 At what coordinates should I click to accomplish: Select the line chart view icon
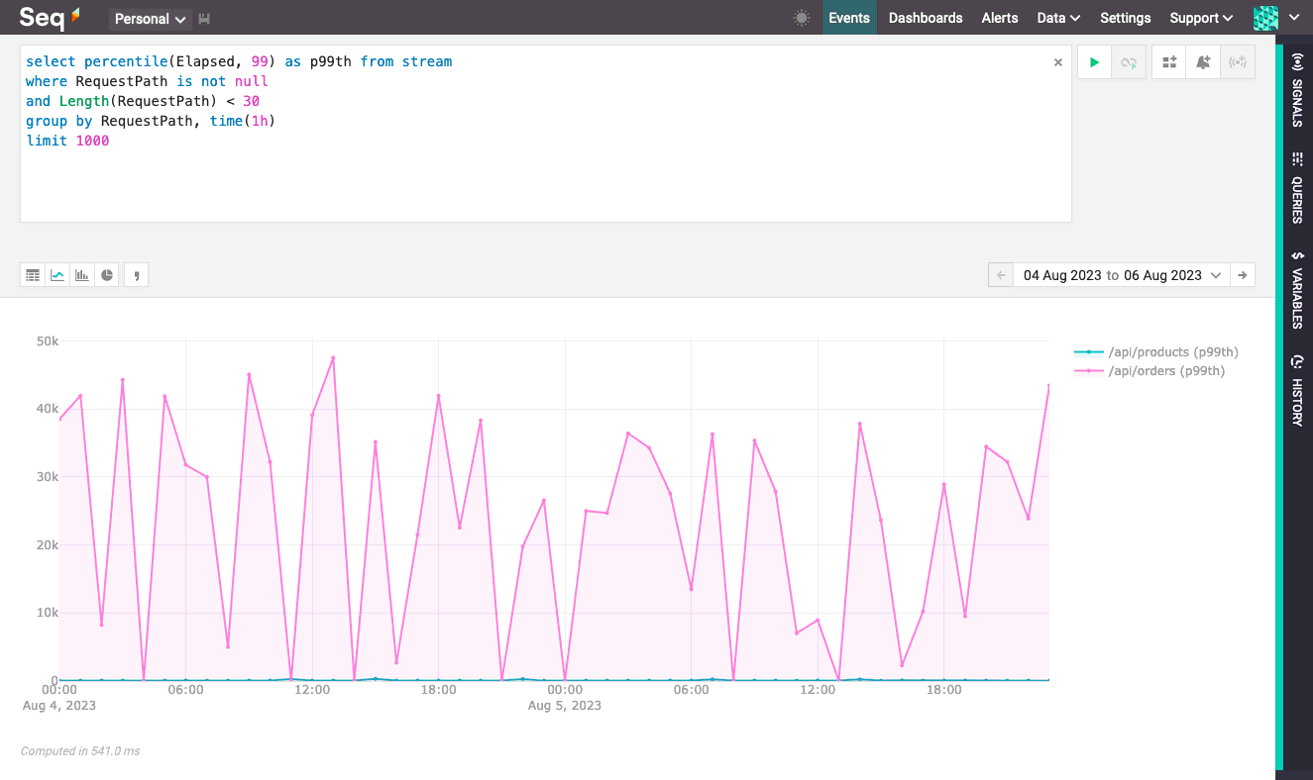click(57, 275)
